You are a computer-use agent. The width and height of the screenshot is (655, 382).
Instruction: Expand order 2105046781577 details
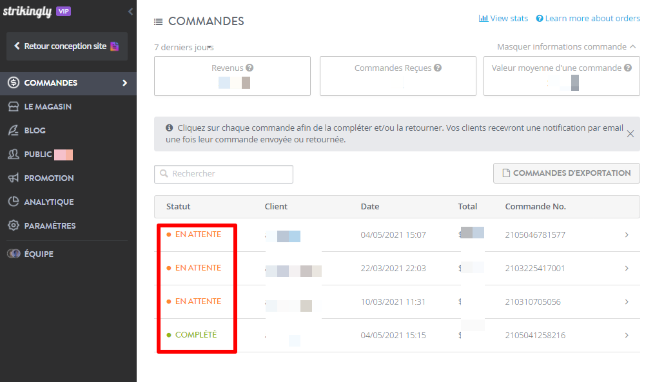click(626, 235)
